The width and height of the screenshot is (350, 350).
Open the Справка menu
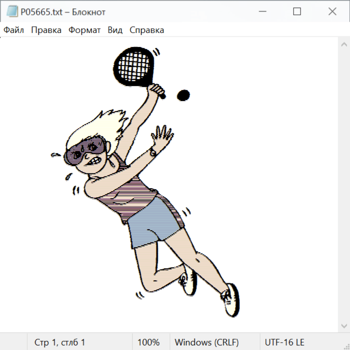coord(147,30)
